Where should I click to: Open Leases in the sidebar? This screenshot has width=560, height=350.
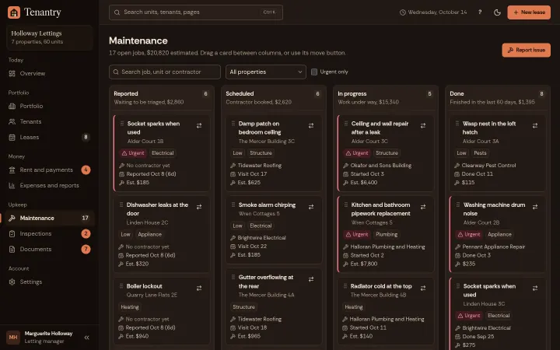pos(48,137)
